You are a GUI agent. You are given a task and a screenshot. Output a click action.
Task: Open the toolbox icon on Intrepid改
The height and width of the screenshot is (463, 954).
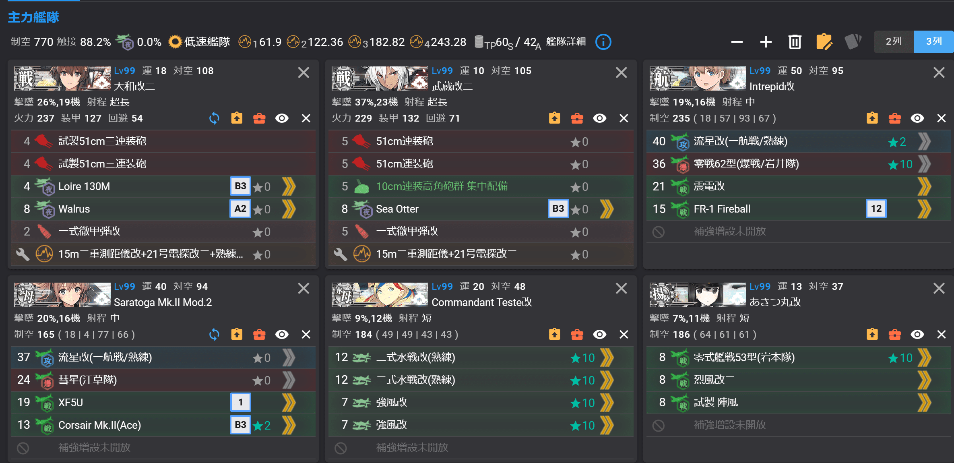(894, 118)
